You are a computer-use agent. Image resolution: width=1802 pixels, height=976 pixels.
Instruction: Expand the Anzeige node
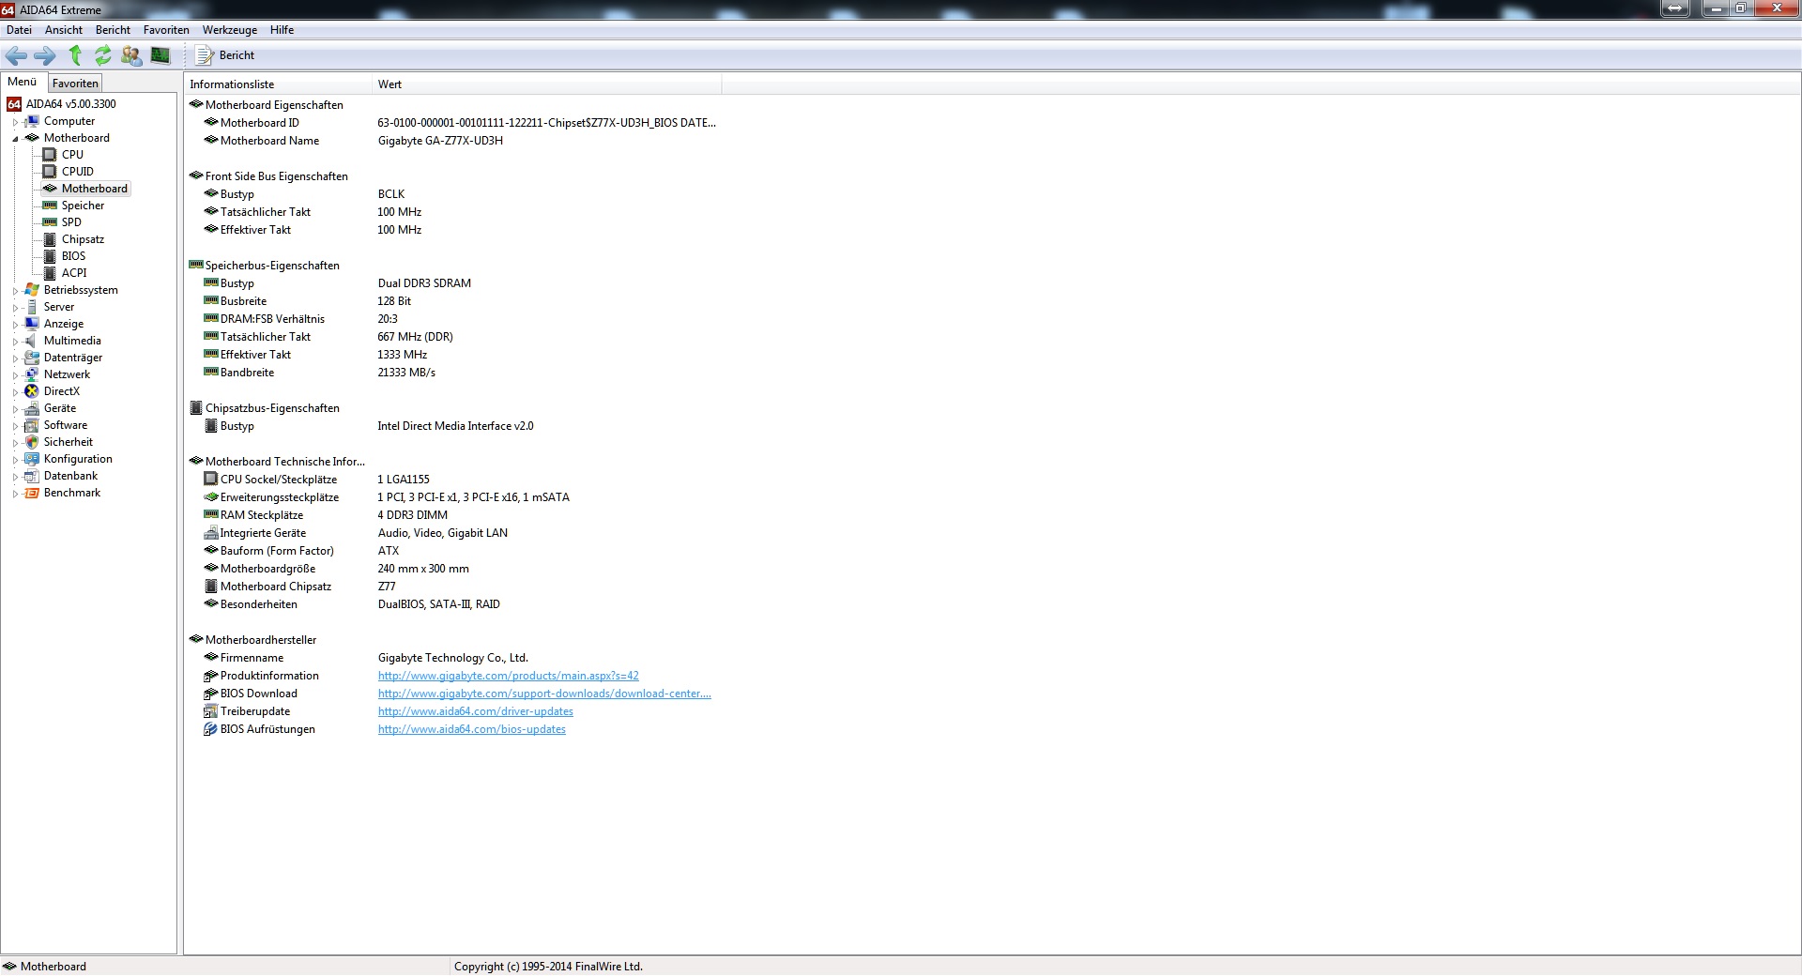15,325
